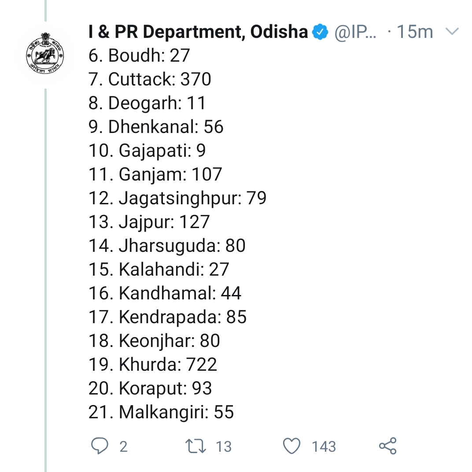This screenshot has height=472, width=472.
Task: Expand the tweet options chevron
Action: 452,32
